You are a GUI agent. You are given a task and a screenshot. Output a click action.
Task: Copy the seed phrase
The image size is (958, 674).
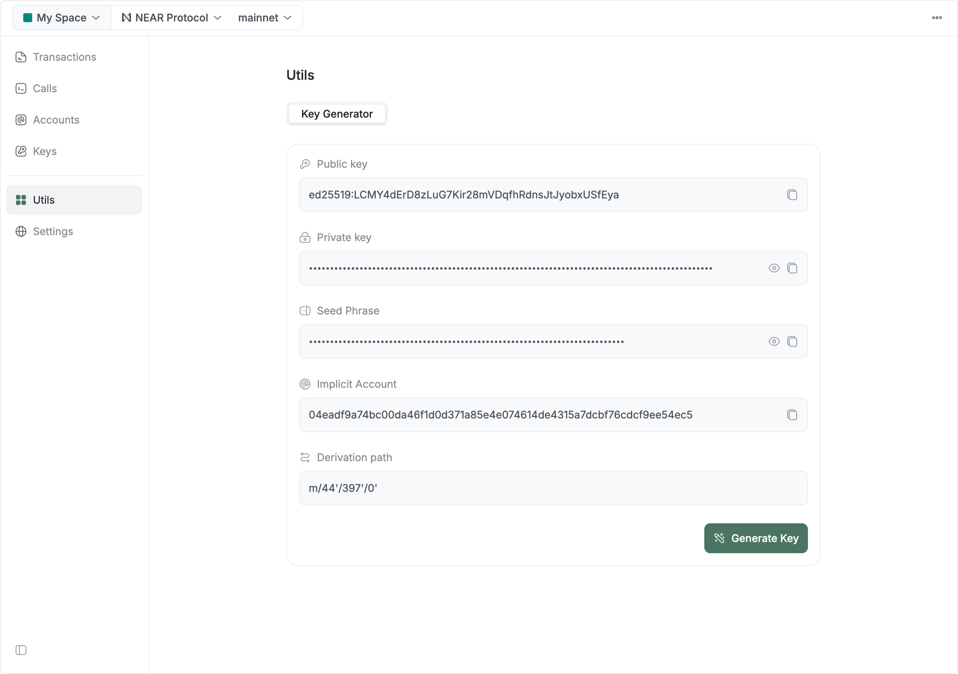[x=792, y=341]
